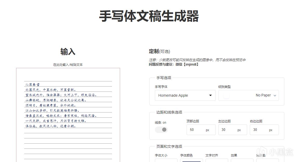Image resolution: width=302 pixels, height=162 pixels.
Task: Click the line starting with 望长城内外
Action: click(61, 95)
